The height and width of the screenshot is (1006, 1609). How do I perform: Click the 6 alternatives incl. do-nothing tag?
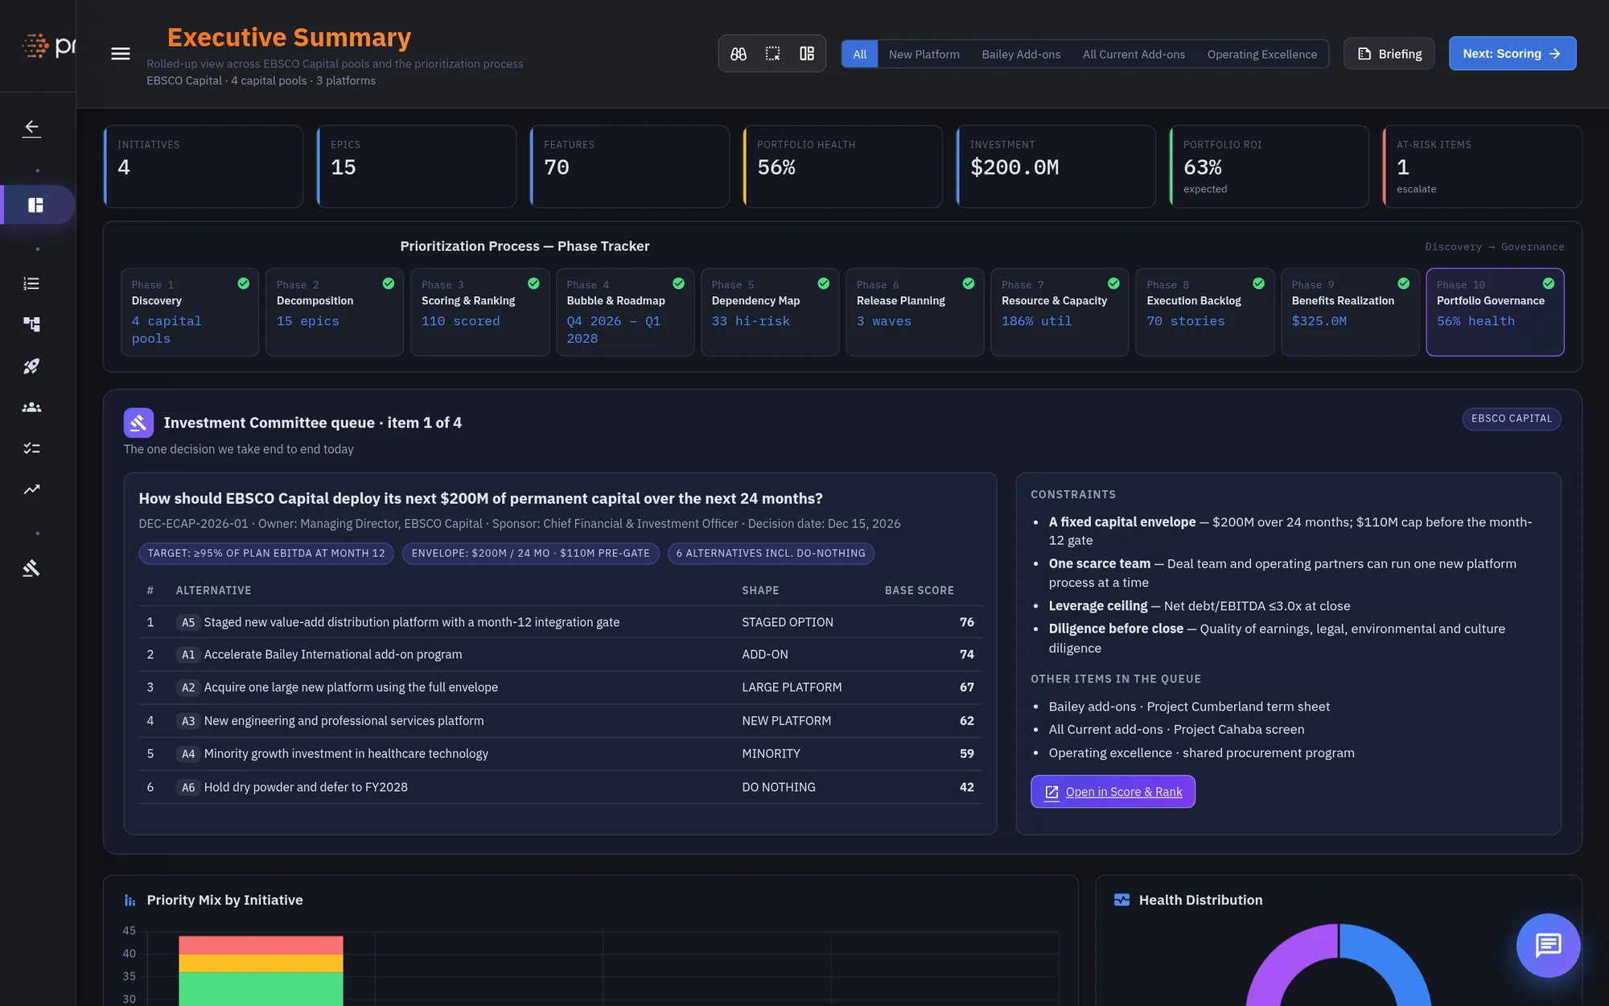771,553
